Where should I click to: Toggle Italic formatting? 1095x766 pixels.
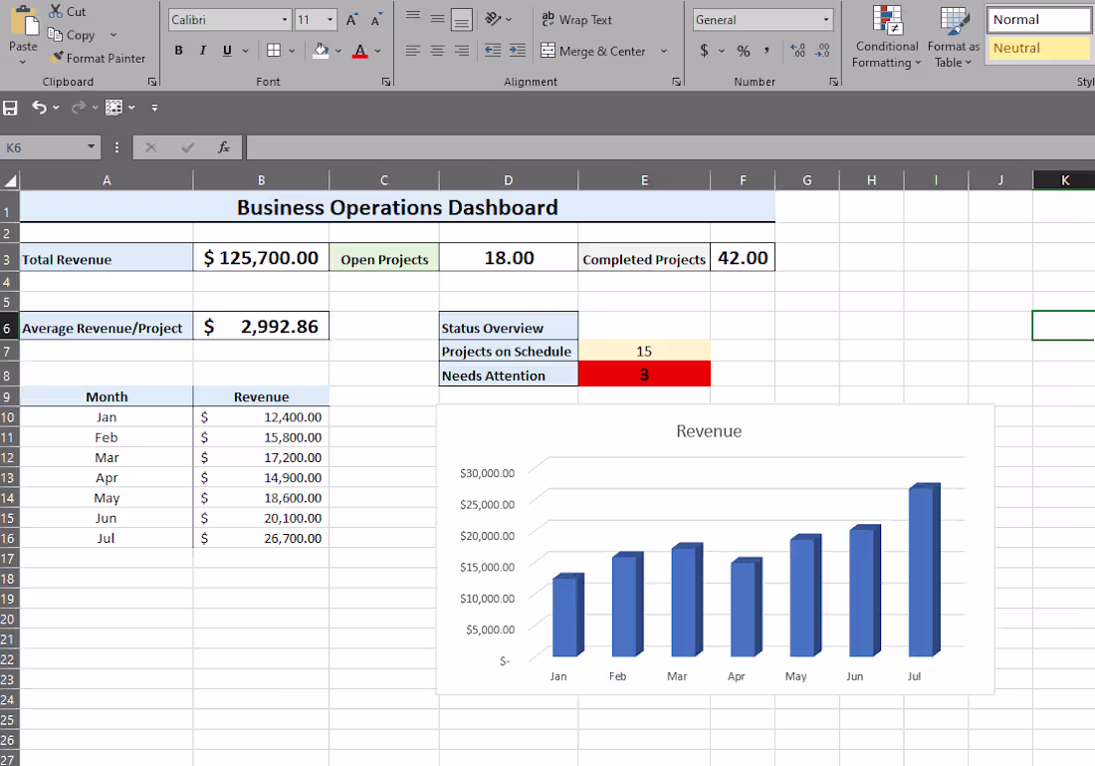202,51
